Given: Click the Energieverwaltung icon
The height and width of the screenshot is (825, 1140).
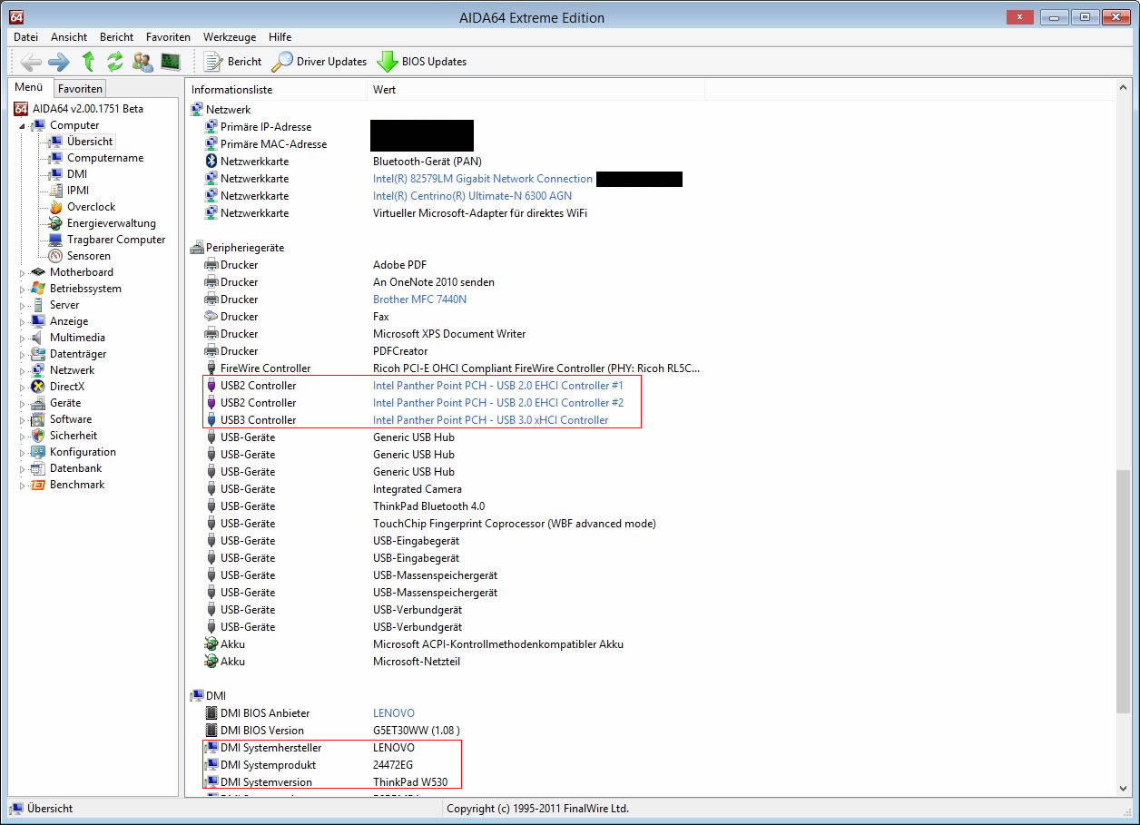Looking at the screenshot, I should tap(55, 223).
